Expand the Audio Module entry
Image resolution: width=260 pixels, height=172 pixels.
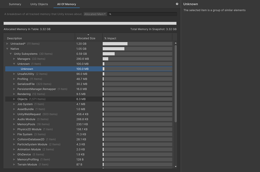click(14, 119)
